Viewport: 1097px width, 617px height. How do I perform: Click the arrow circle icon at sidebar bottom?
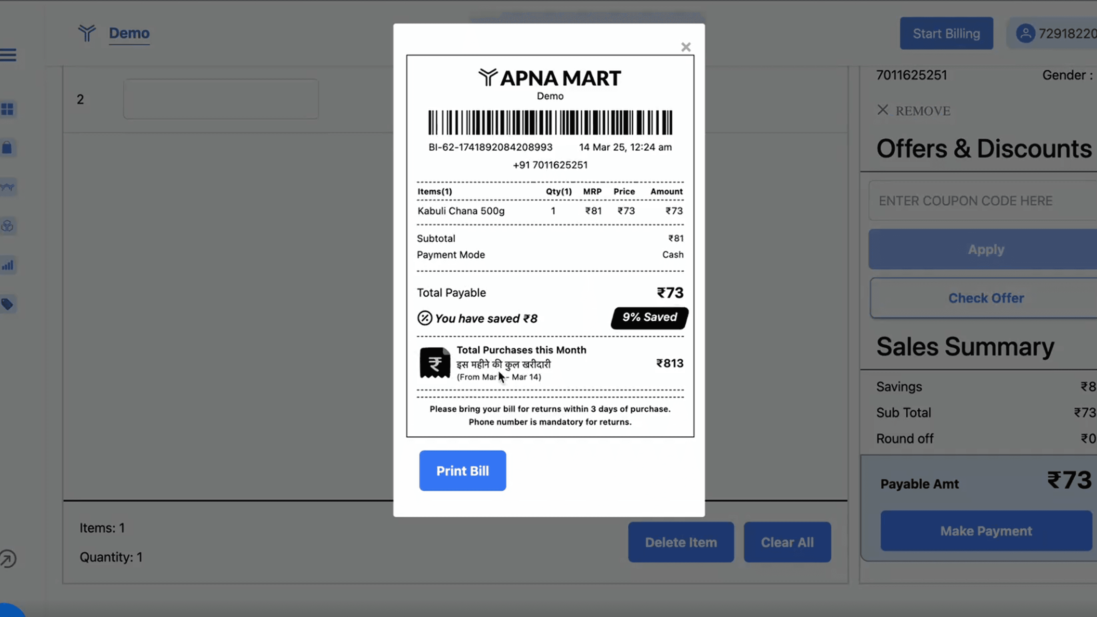(x=8, y=559)
